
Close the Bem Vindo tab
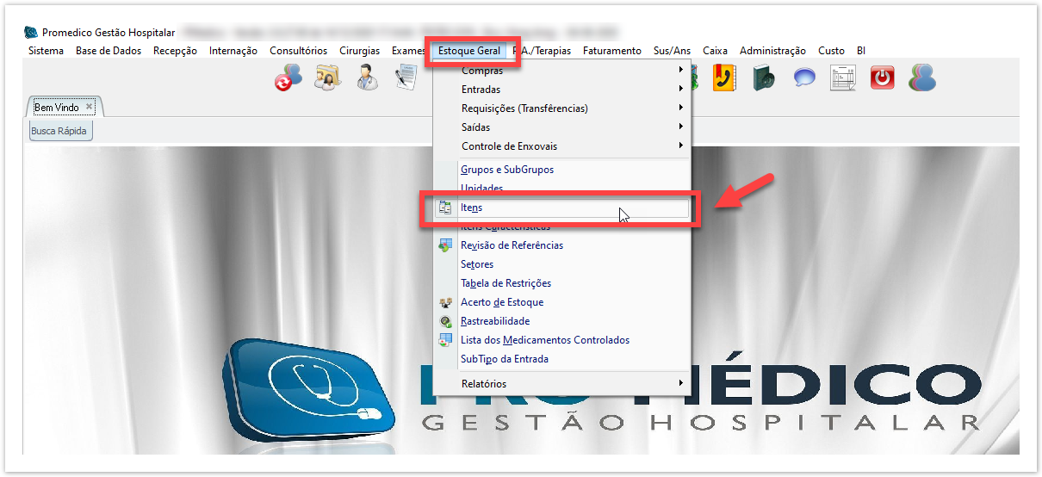pos(89,107)
